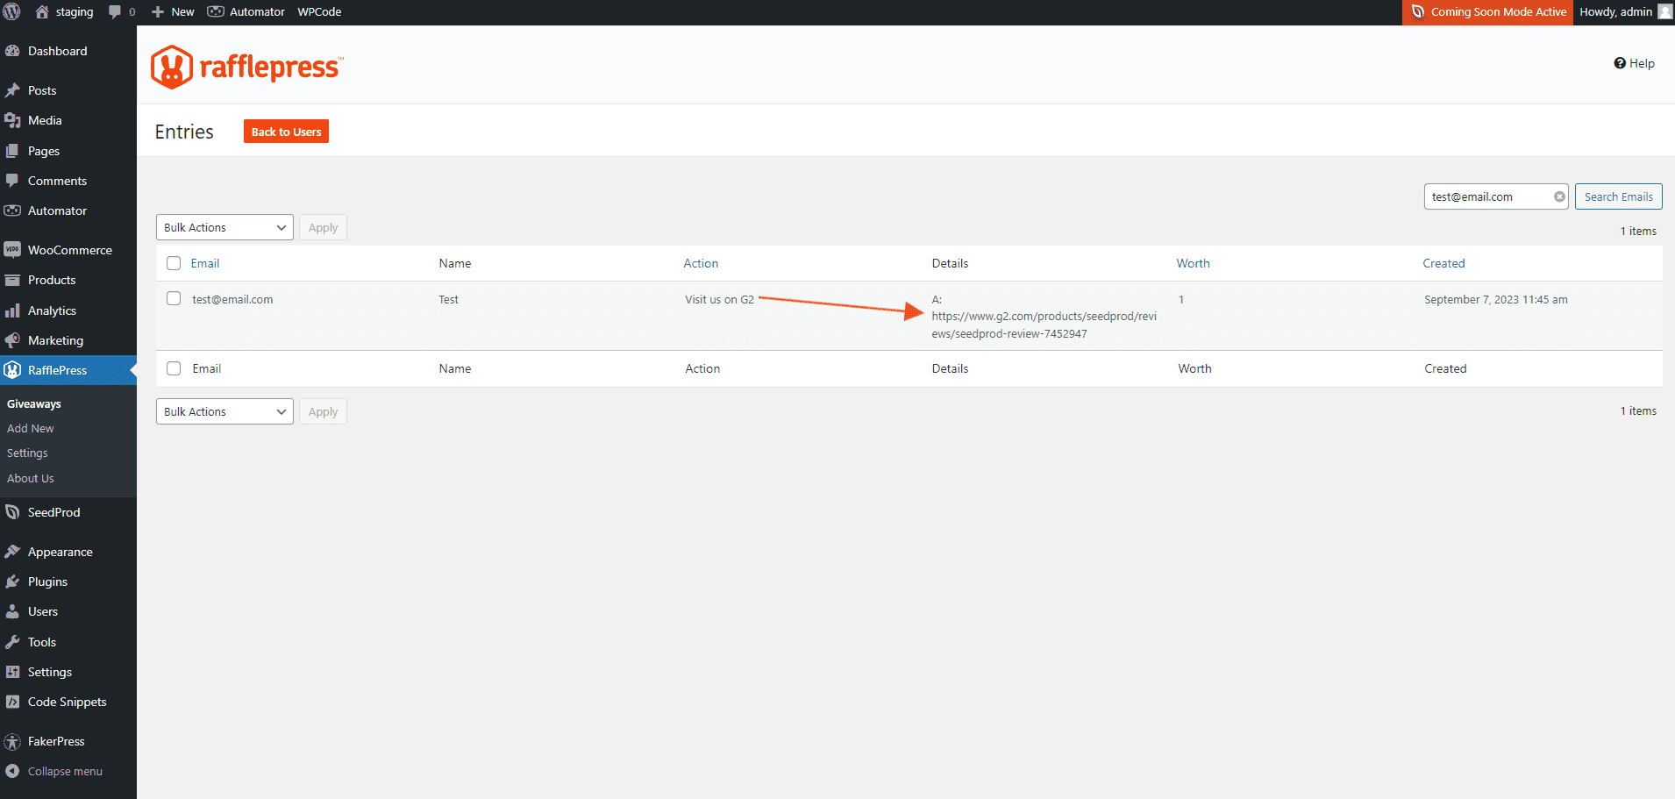Click the Name 'Test' cell in entry row
Viewport: 1675px width, 799px height.
point(448,299)
